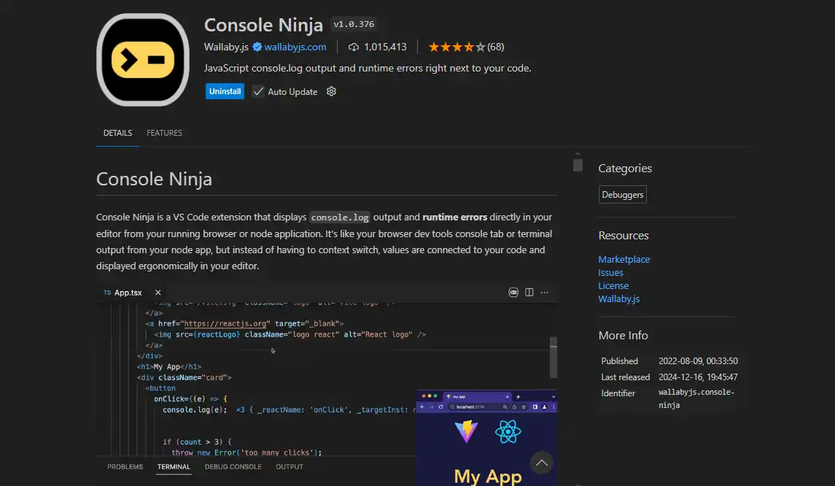Click the install count download icon
This screenshot has height=486, width=835.
(x=354, y=47)
